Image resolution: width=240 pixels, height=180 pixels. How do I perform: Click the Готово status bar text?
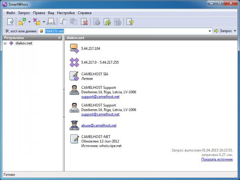[x=9, y=174]
